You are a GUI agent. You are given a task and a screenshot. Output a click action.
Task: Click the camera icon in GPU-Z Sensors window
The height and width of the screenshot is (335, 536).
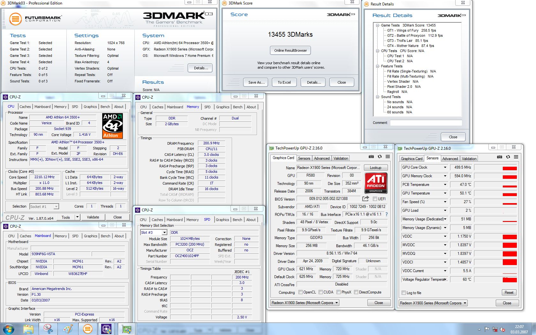(x=500, y=157)
